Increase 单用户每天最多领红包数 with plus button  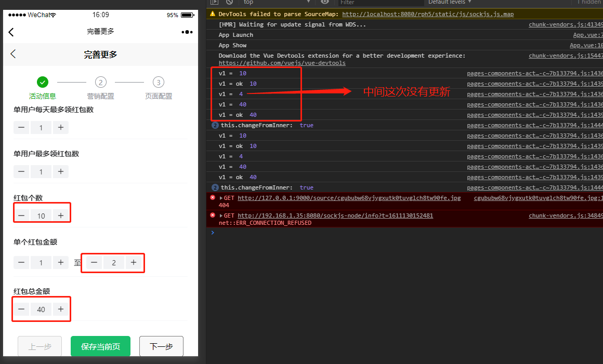61,127
